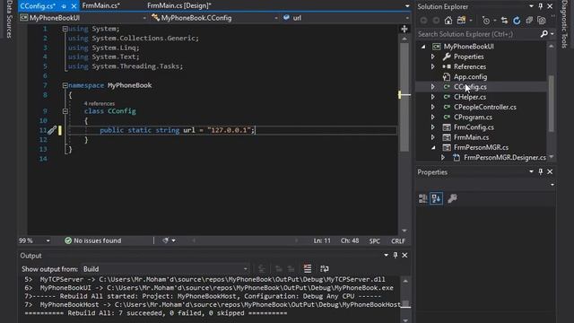Toggle Word Wrap in Output panel
Viewport: 574px width, 323px height.
(x=325, y=269)
